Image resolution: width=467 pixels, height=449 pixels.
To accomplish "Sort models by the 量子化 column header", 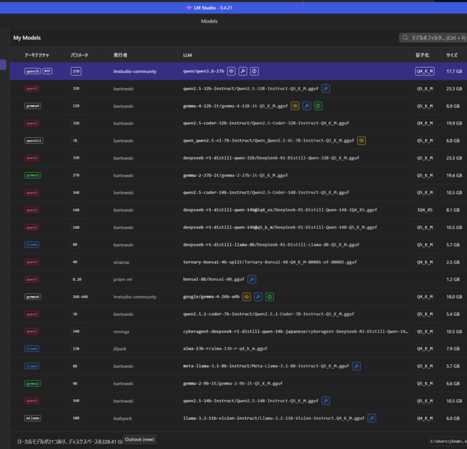I will click(x=422, y=55).
